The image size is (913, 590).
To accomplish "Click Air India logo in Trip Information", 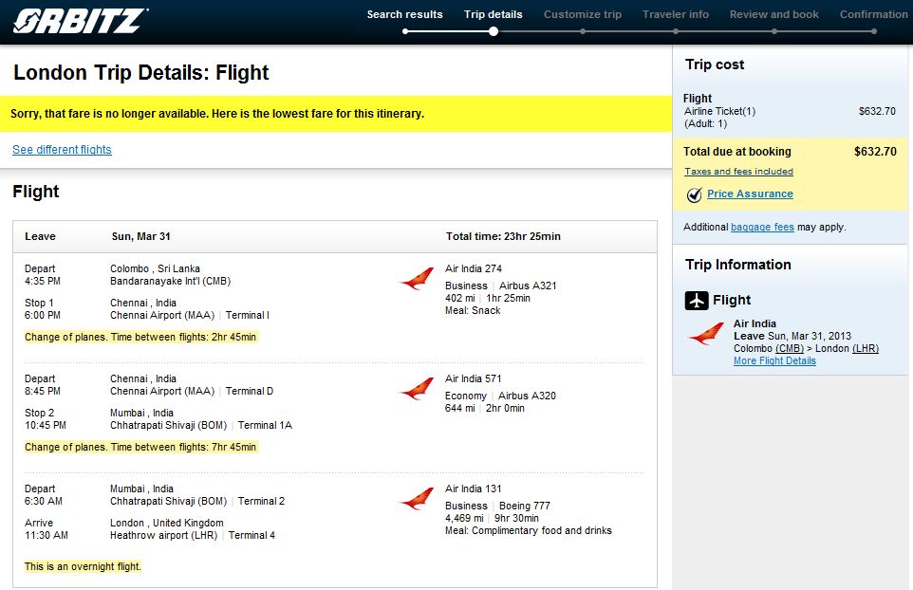I will click(706, 334).
